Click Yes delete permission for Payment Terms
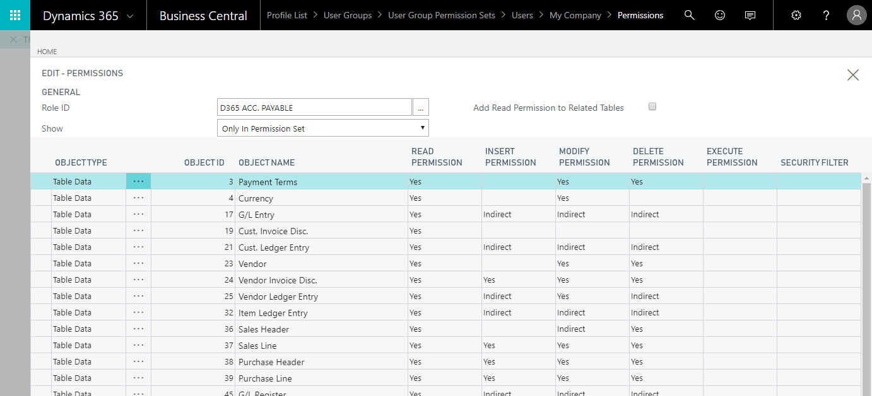This screenshot has width=872, height=396. coord(666,181)
